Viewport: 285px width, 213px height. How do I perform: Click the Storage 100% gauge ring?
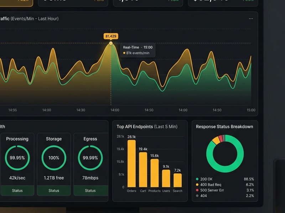coord(54,158)
